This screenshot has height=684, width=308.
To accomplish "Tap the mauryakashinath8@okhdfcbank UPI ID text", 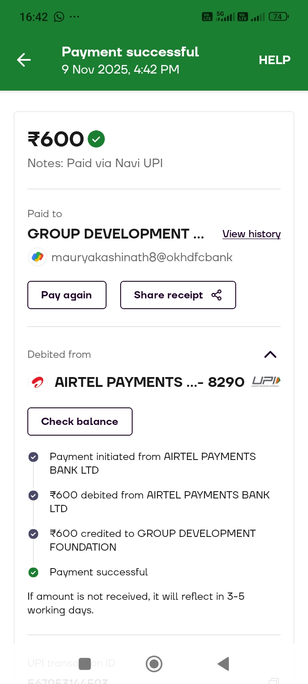I will pos(142,257).
